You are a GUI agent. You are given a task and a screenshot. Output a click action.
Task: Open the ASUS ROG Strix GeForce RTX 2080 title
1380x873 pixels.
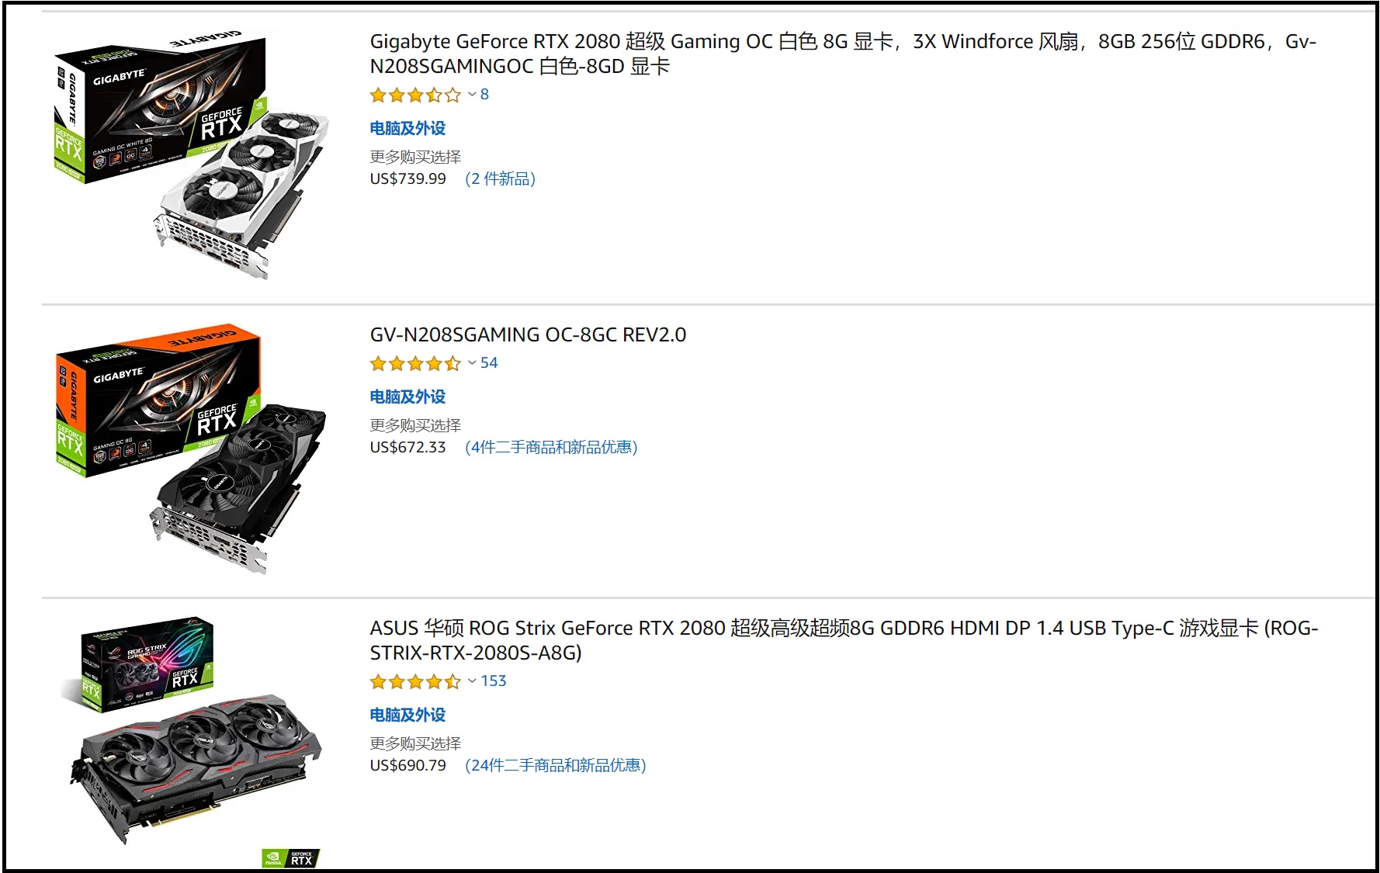tap(844, 640)
